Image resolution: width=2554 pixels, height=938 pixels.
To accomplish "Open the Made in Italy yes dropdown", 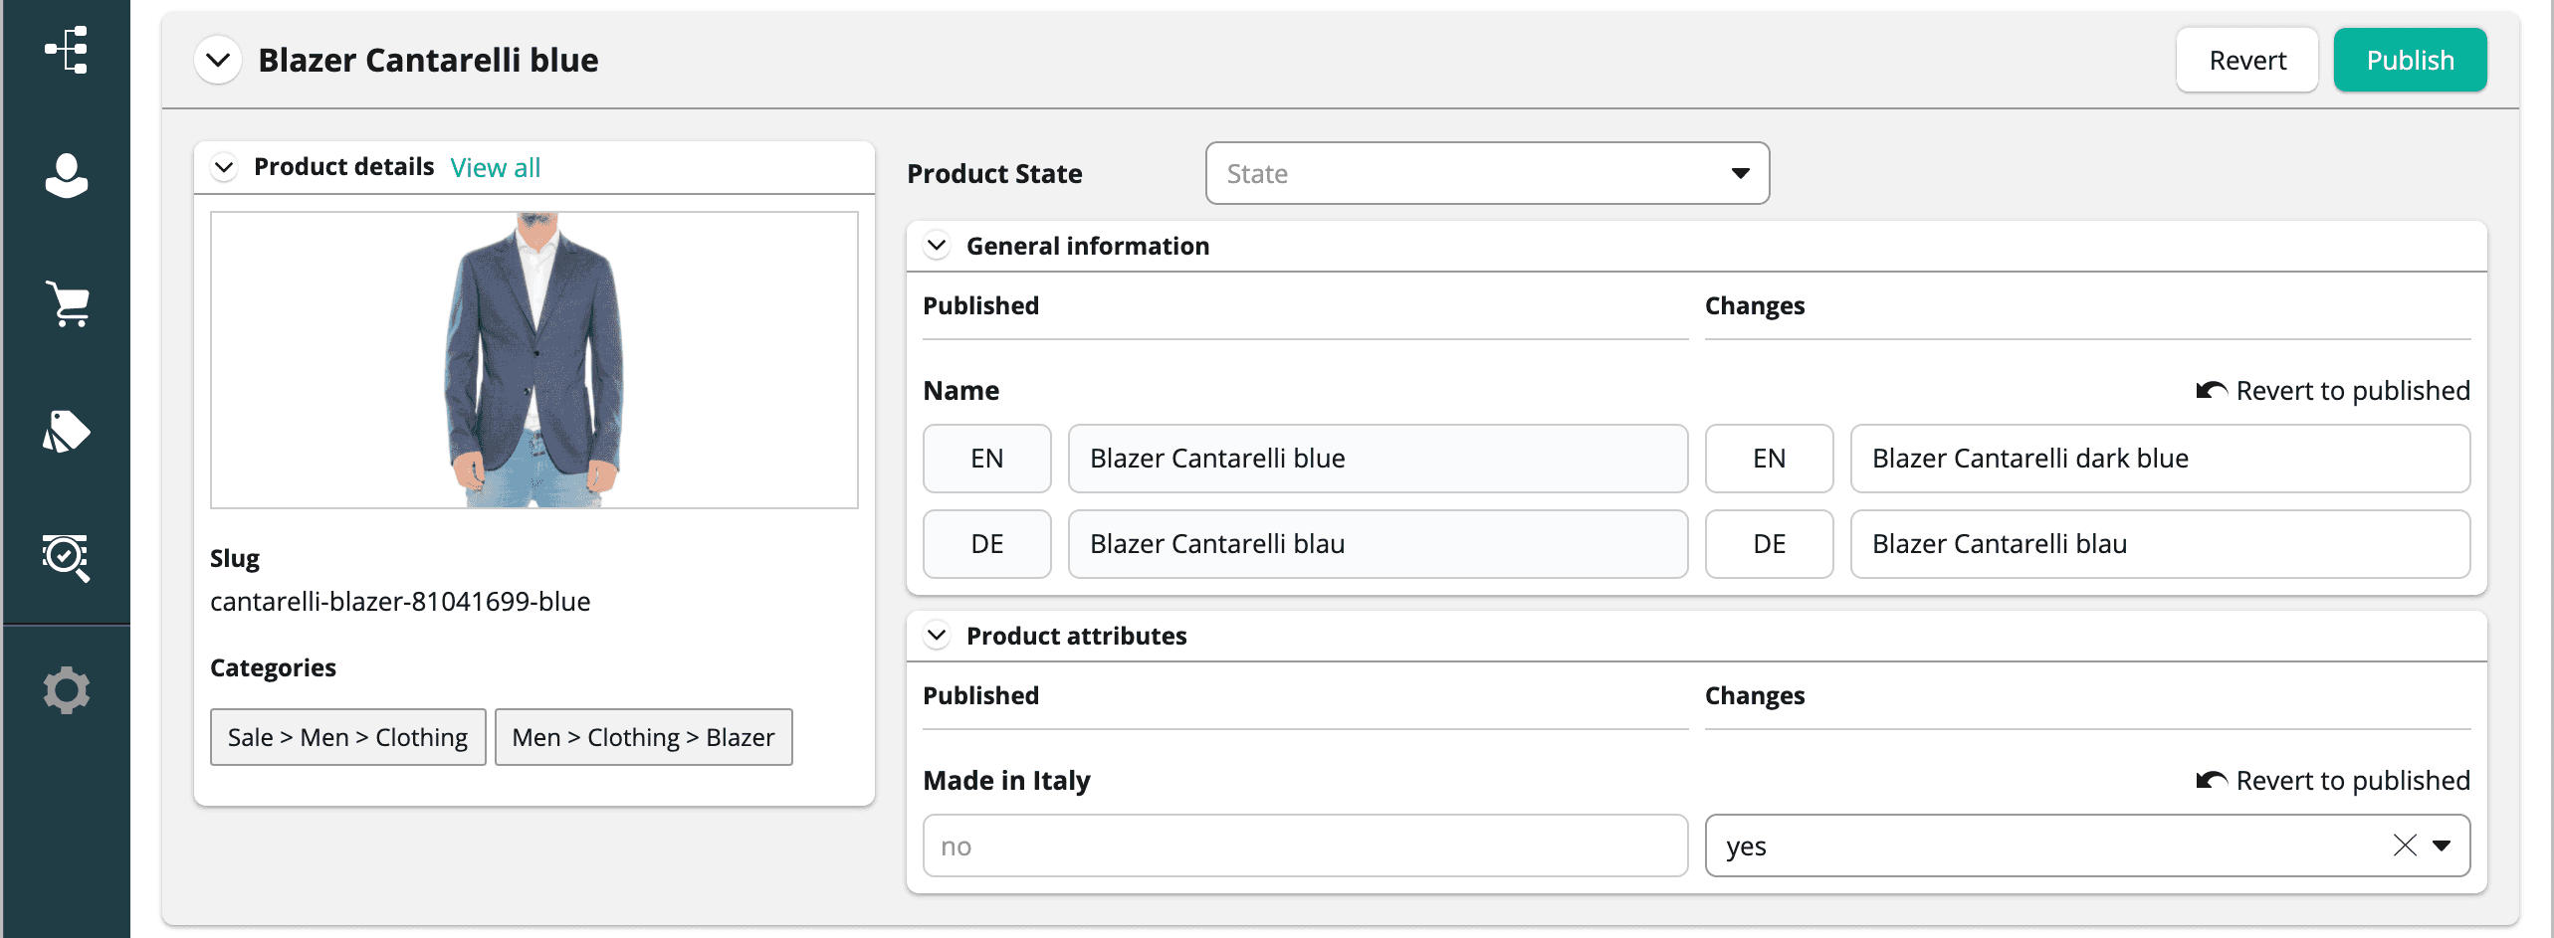I will pos(2442,845).
